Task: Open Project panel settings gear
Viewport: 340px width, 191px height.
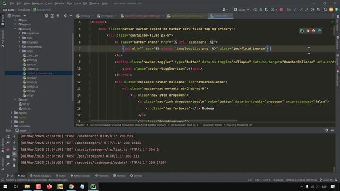Action: pos(65,16)
